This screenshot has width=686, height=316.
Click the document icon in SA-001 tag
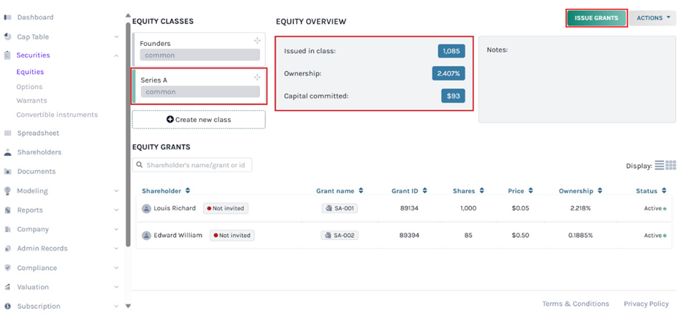(328, 209)
